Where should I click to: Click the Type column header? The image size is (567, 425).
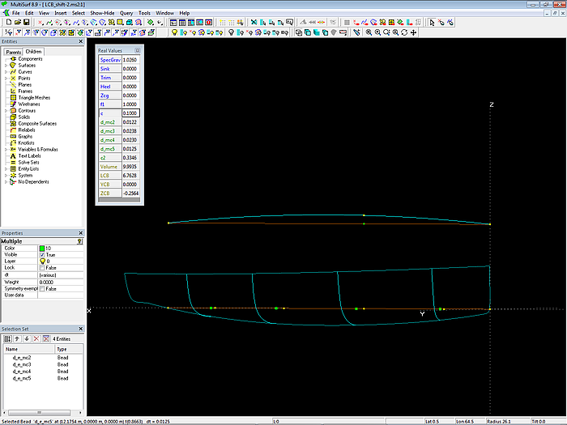[62, 348]
